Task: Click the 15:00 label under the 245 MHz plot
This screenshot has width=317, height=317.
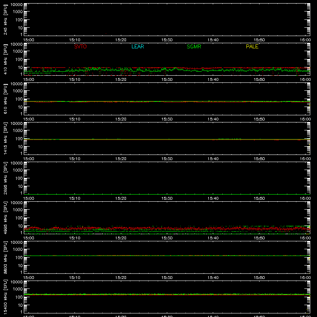Action: [x=29, y=40]
